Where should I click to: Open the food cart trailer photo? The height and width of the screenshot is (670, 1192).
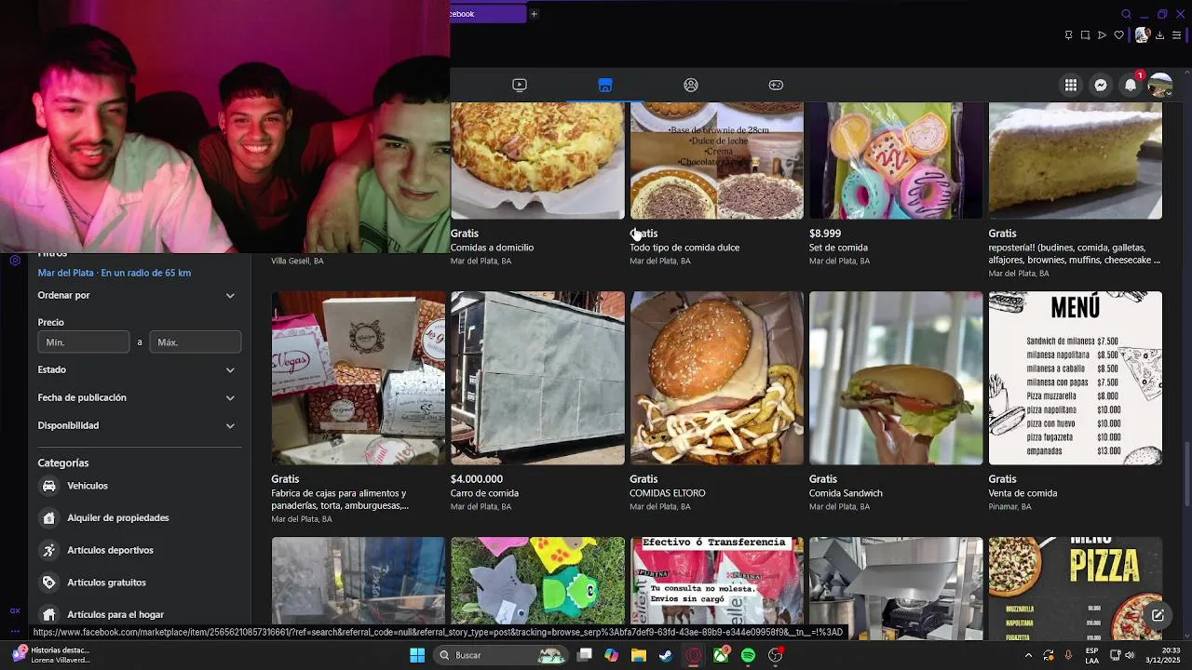coord(537,378)
